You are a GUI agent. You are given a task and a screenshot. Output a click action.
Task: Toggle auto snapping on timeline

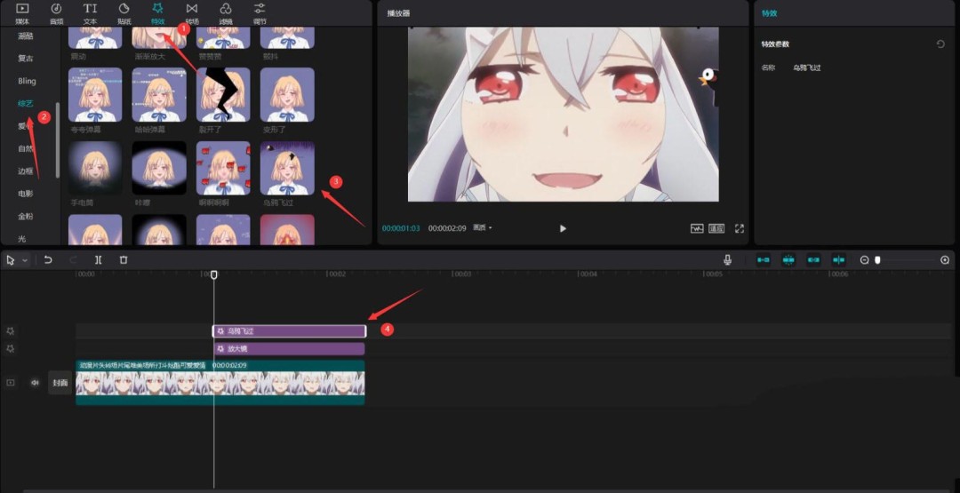[788, 260]
